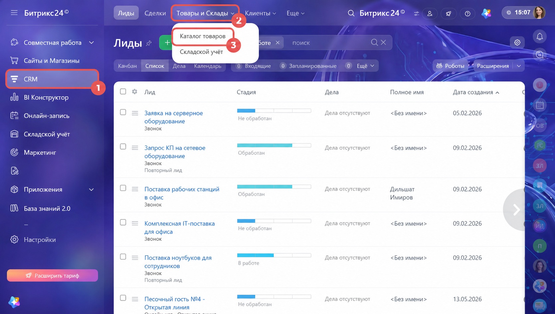The image size is (555, 314).
Task: Click the rocket icon in the top bar
Action: coord(449,14)
